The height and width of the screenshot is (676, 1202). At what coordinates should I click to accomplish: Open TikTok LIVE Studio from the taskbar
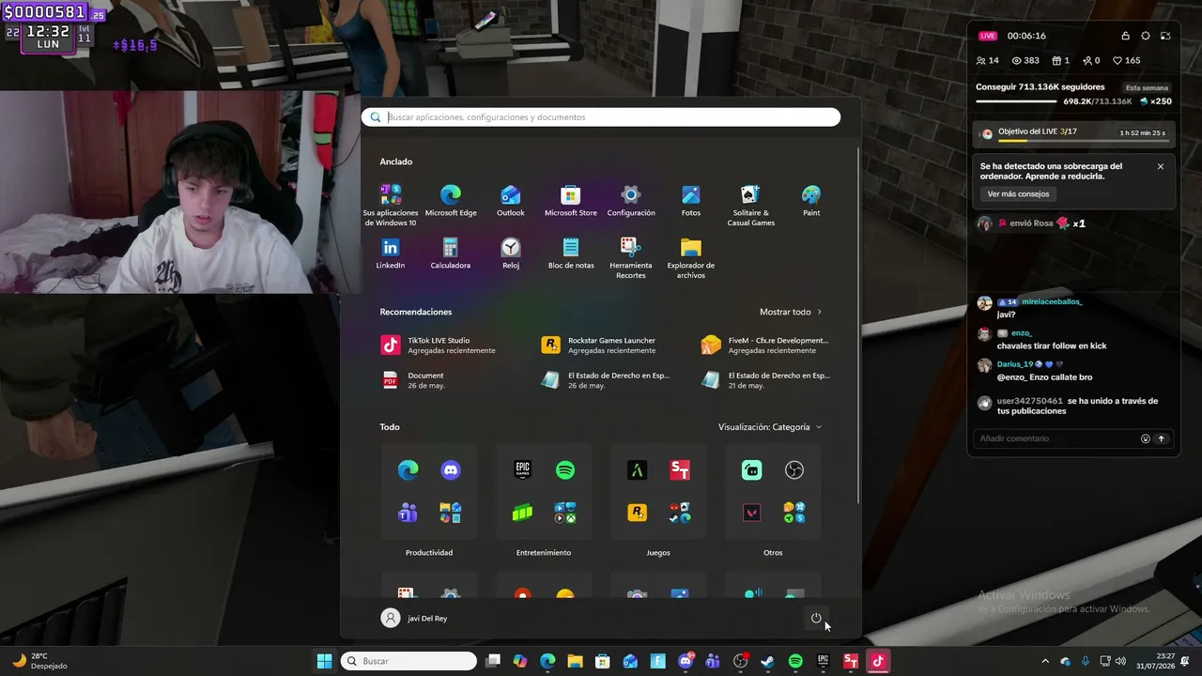pos(878,661)
